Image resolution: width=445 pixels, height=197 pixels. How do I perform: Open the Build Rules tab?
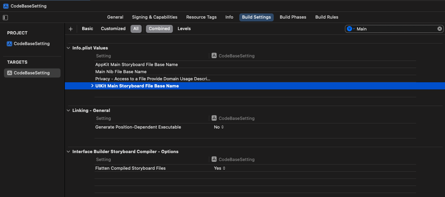(x=327, y=17)
